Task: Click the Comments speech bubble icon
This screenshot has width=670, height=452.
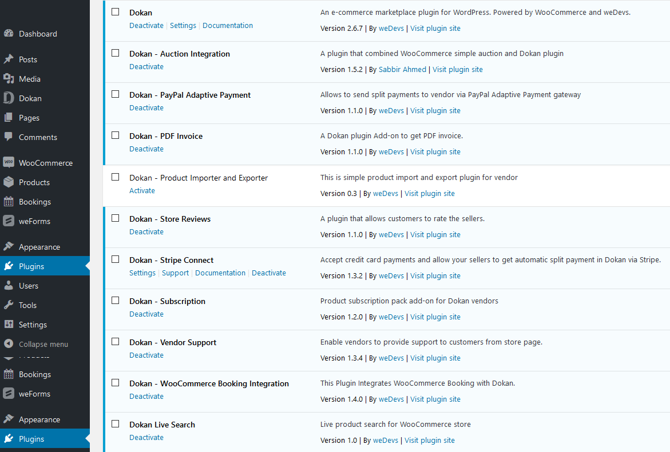Action: point(9,137)
